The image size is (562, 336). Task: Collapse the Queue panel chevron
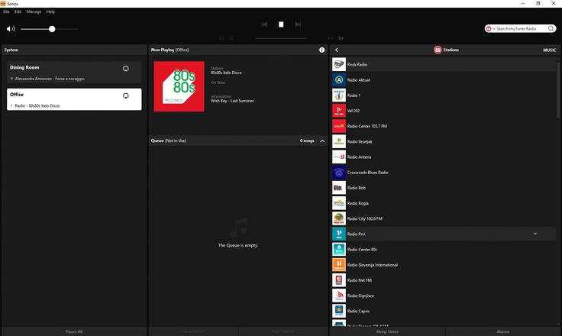pyautogui.click(x=322, y=141)
